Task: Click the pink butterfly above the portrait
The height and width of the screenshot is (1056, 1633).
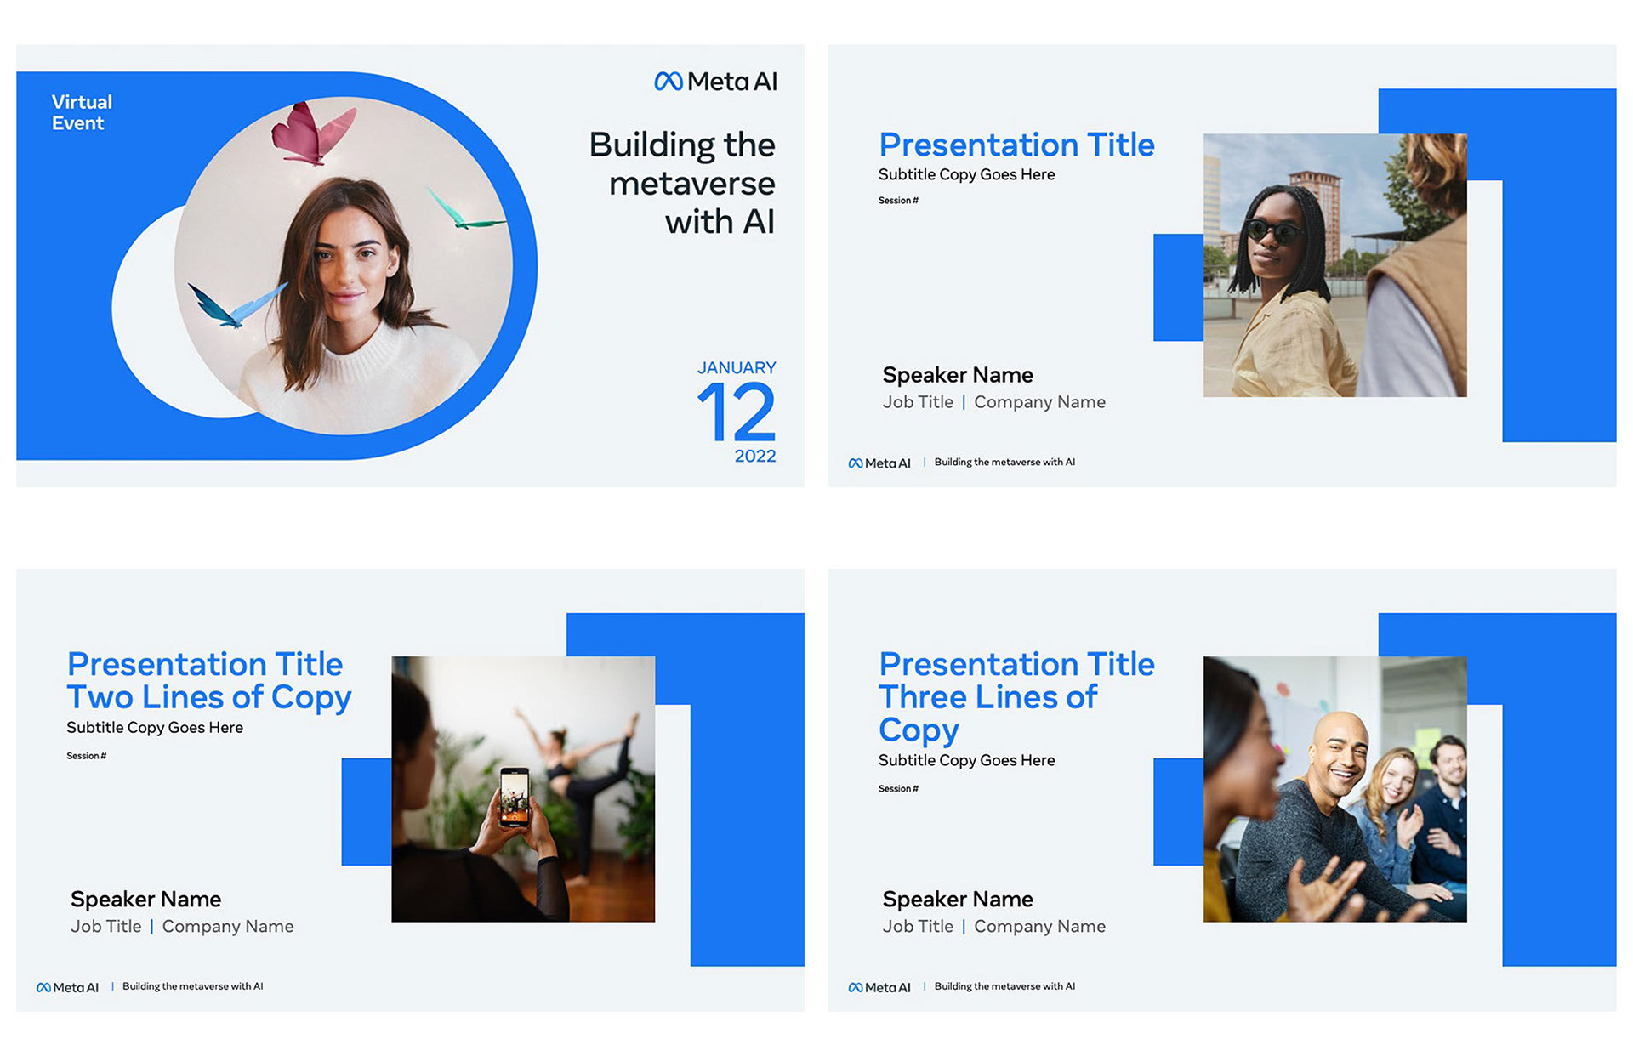Action: coord(313,132)
